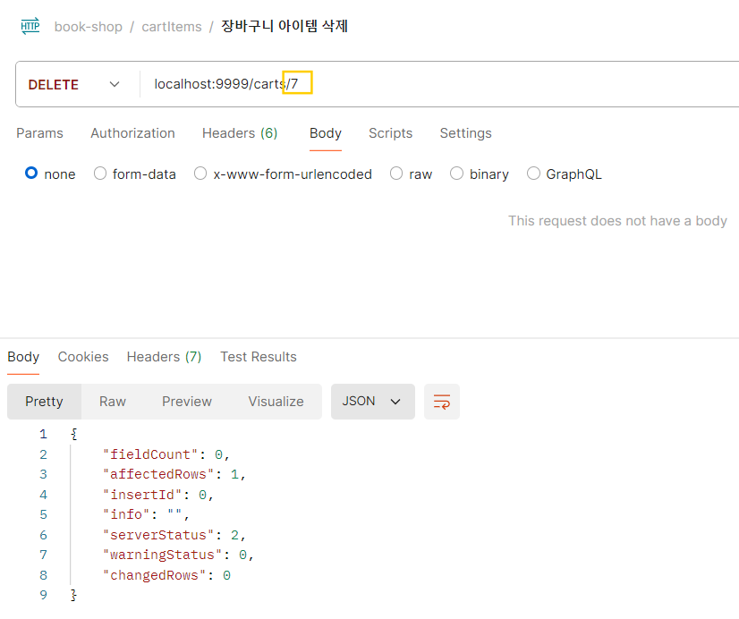Switch to Visualize response view
The height and width of the screenshot is (619, 739).
pyautogui.click(x=276, y=402)
